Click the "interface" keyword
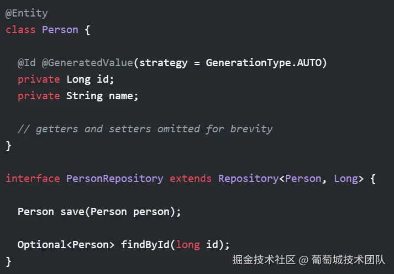This screenshot has height=274, width=394. click(33, 179)
